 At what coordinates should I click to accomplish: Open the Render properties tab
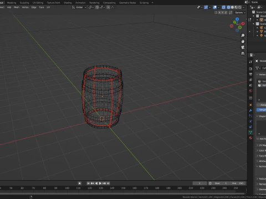click(x=250, y=69)
